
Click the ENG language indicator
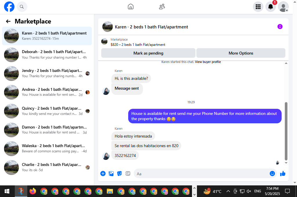[258, 191]
